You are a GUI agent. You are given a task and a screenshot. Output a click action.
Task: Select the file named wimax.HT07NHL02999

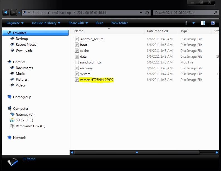click(x=97, y=80)
